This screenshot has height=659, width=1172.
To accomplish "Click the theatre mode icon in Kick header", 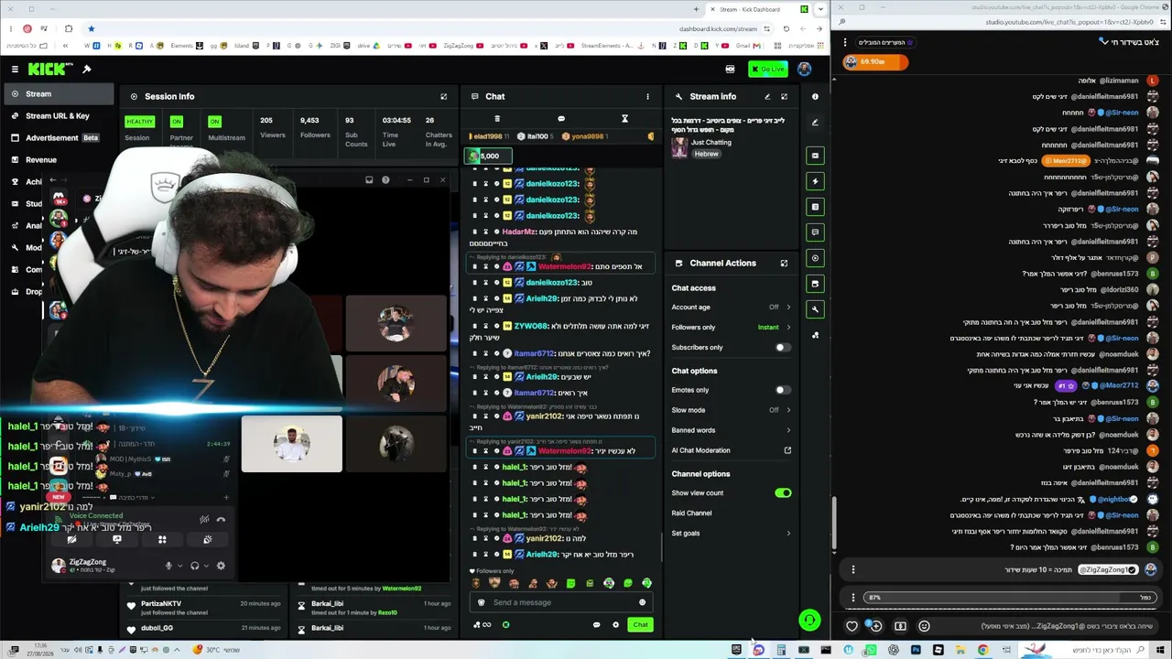I will (730, 69).
